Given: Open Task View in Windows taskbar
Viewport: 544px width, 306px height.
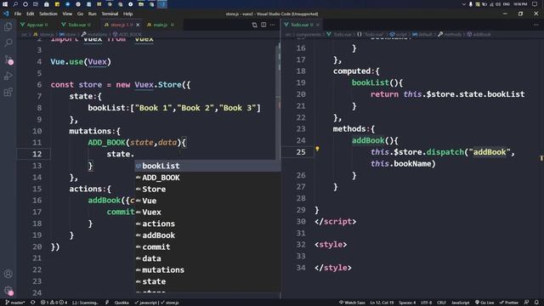Looking at the screenshot, I should pyautogui.click(x=36, y=4).
